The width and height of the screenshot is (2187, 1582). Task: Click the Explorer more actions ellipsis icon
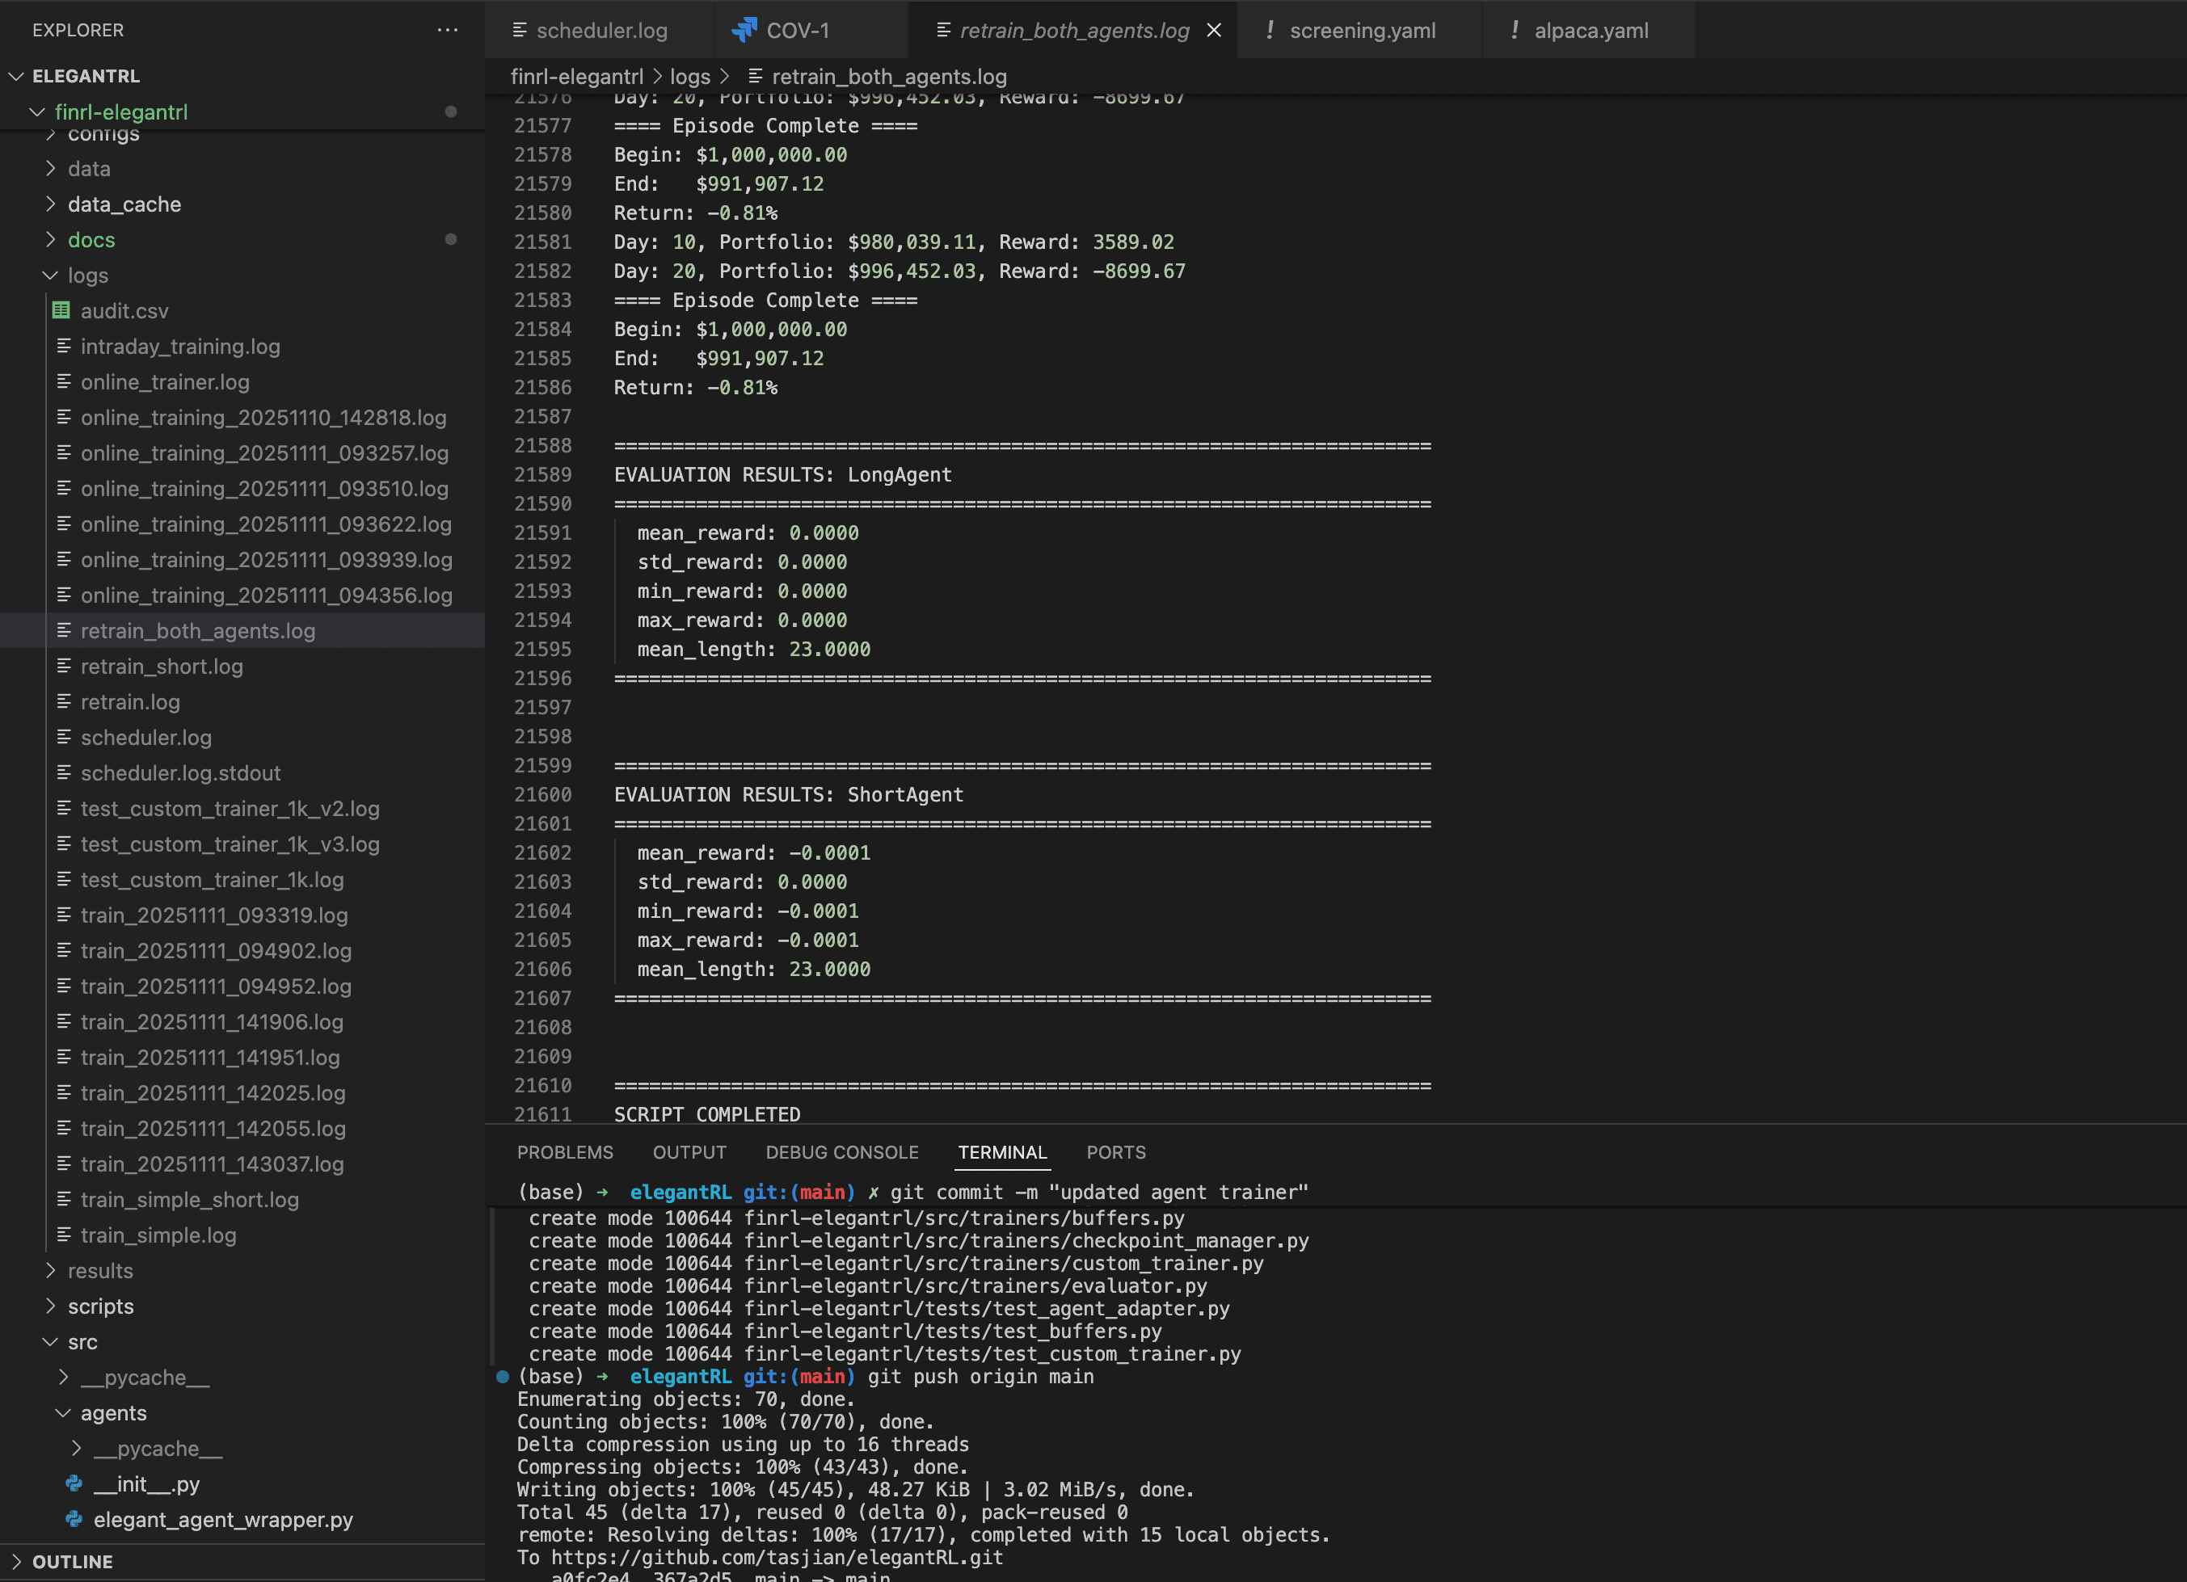click(x=446, y=30)
